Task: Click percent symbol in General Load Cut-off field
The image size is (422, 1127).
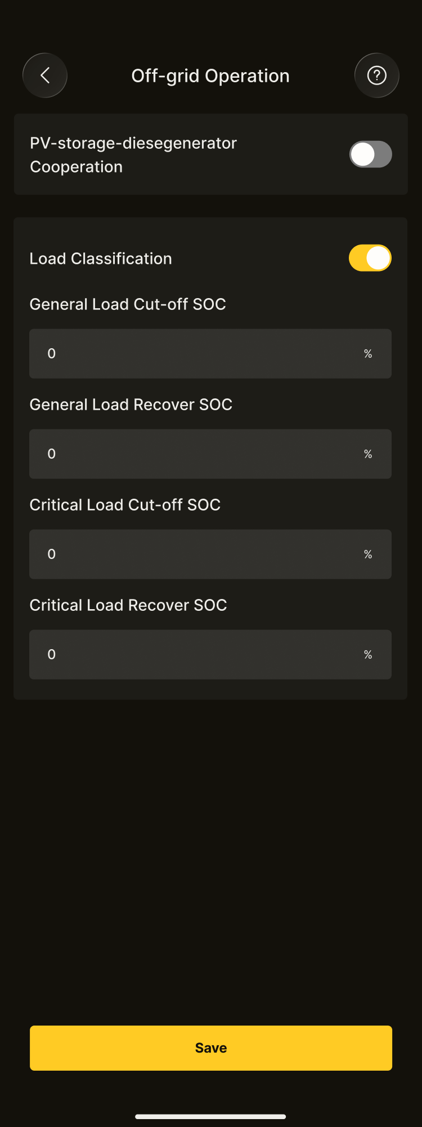Action: [x=368, y=354]
